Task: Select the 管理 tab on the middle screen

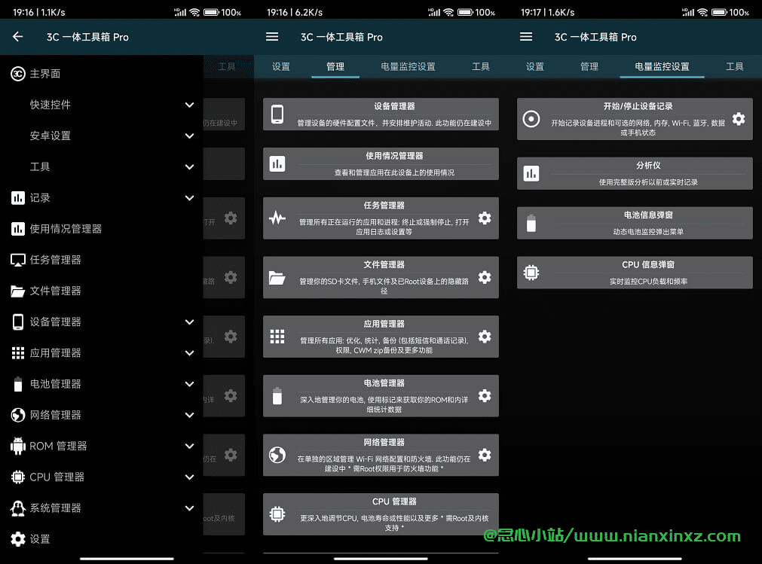Action: click(x=335, y=66)
